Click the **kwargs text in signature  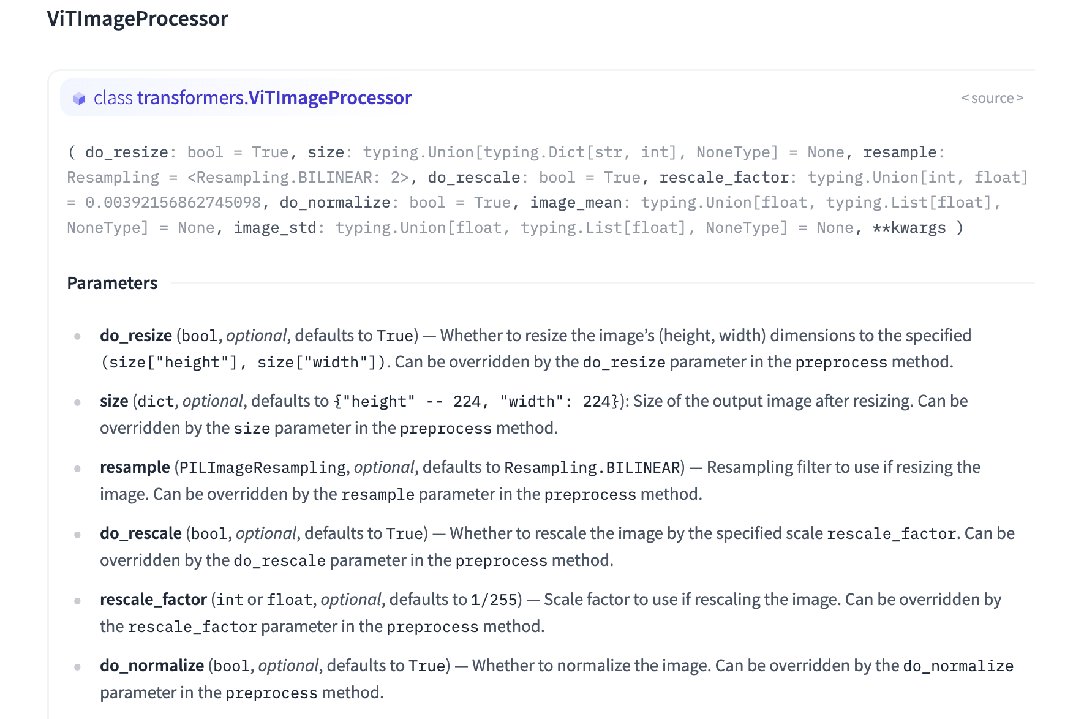tap(909, 228)
